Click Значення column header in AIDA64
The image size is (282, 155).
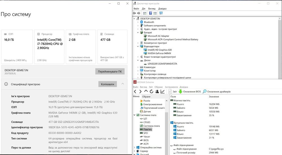tap(214, 97)
